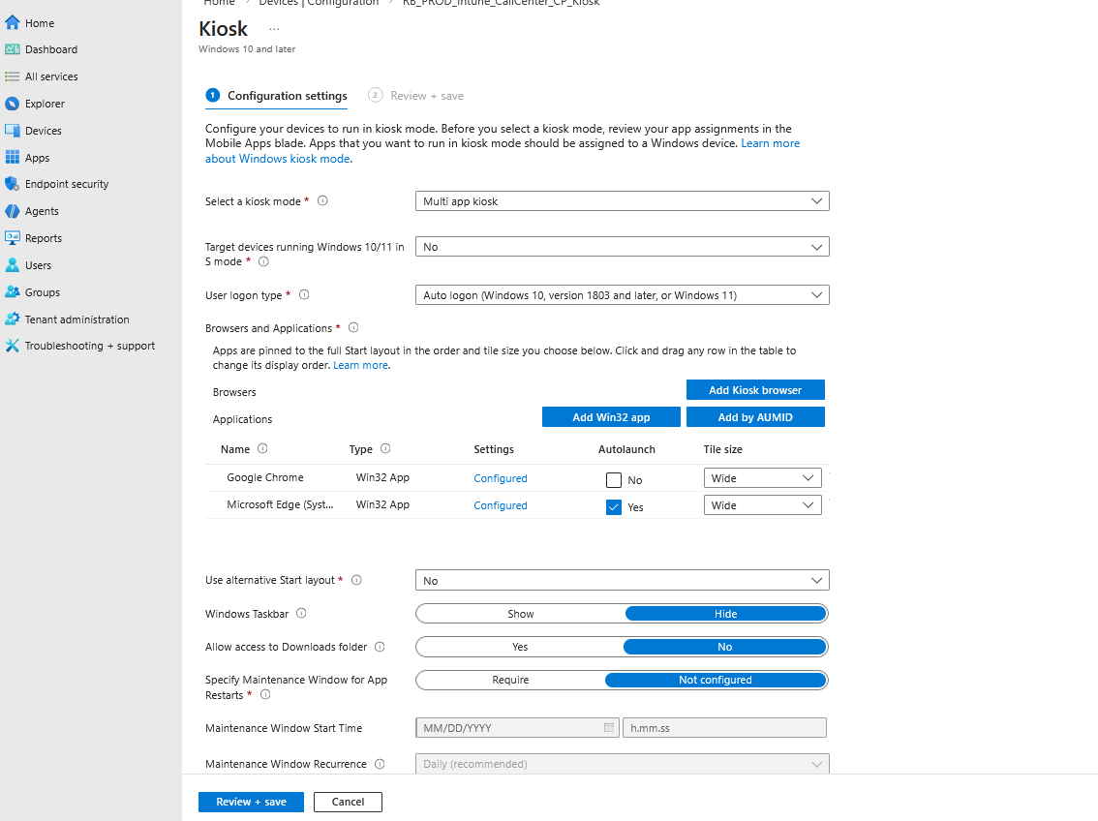Choose Yes for Downloads folder access

click(520, 647)
